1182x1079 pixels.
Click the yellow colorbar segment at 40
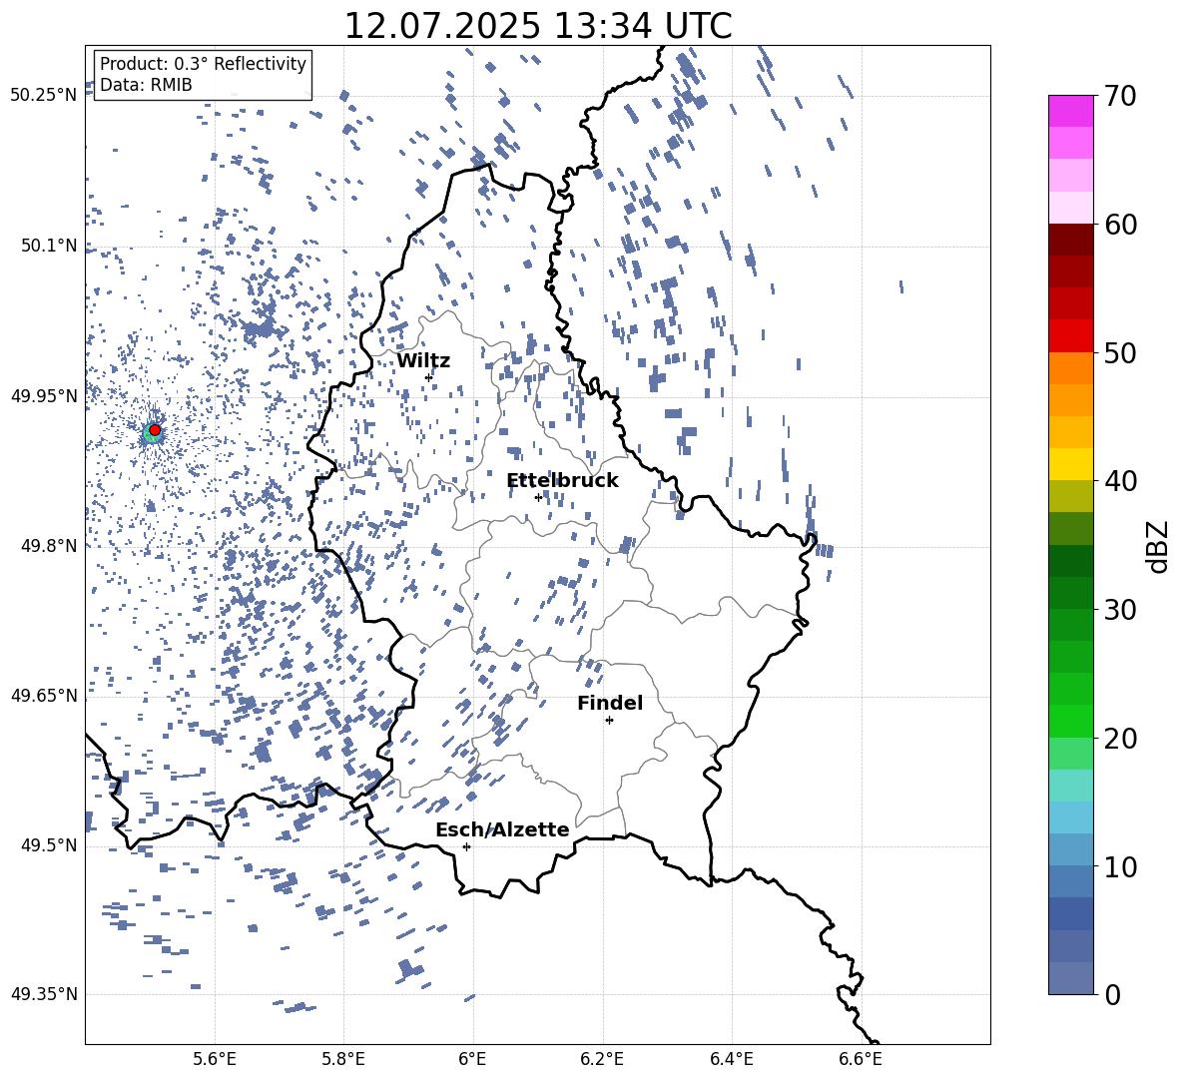(1071, 464)
